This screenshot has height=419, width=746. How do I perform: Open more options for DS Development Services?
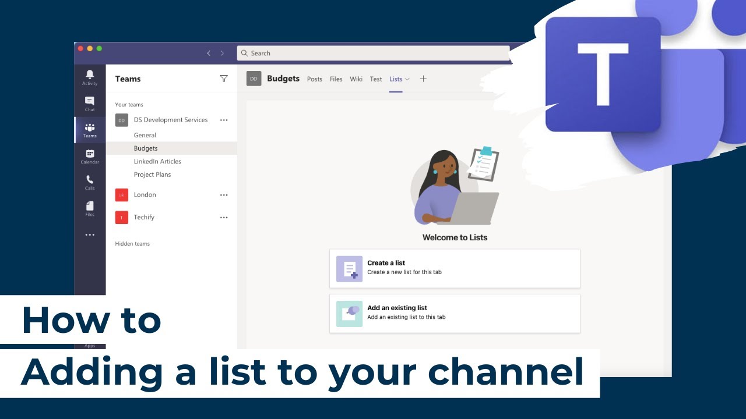224,120
